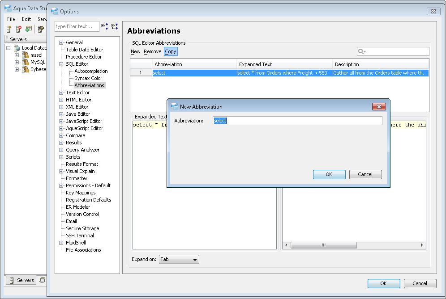The image size is (446, 299).
Task: Click the abbreviations search field
Action: click(x=393, y=51)
